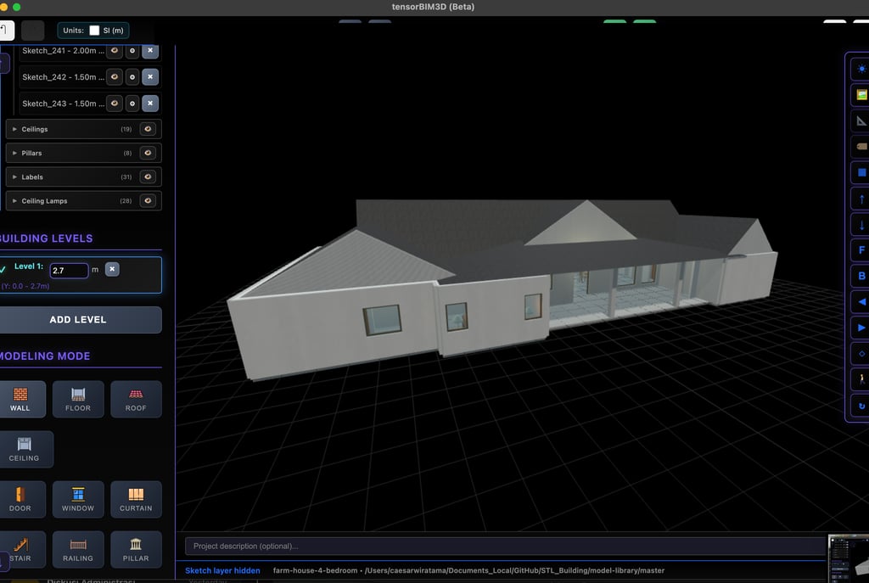Select the Floor modeling mode
This screenshot has height=583, width=869.
[x=78, y=399]
